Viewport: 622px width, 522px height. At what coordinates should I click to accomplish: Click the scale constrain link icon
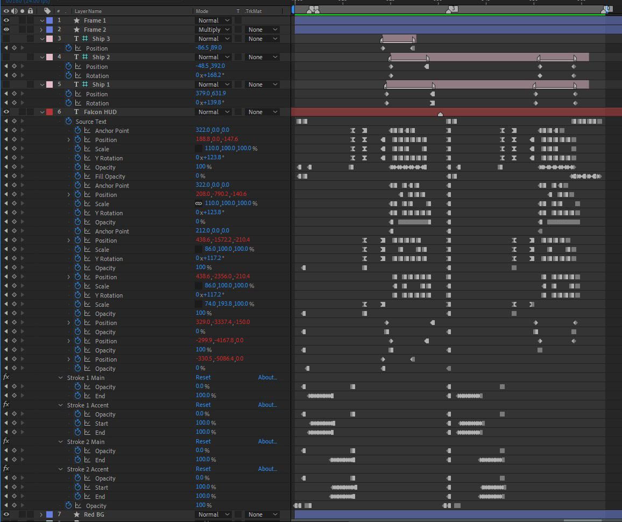[199, 203]
